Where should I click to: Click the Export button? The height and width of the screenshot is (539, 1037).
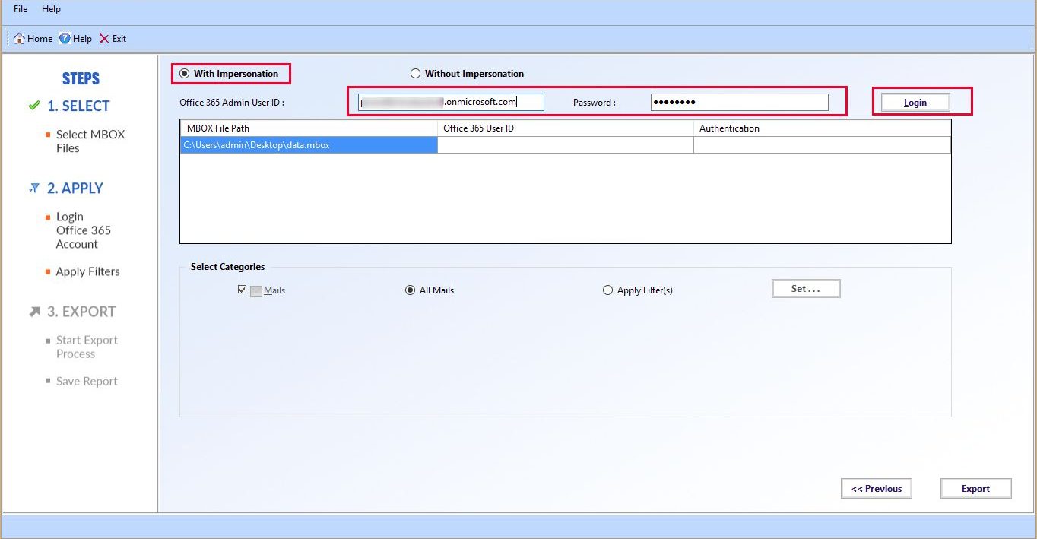point(975,489)
